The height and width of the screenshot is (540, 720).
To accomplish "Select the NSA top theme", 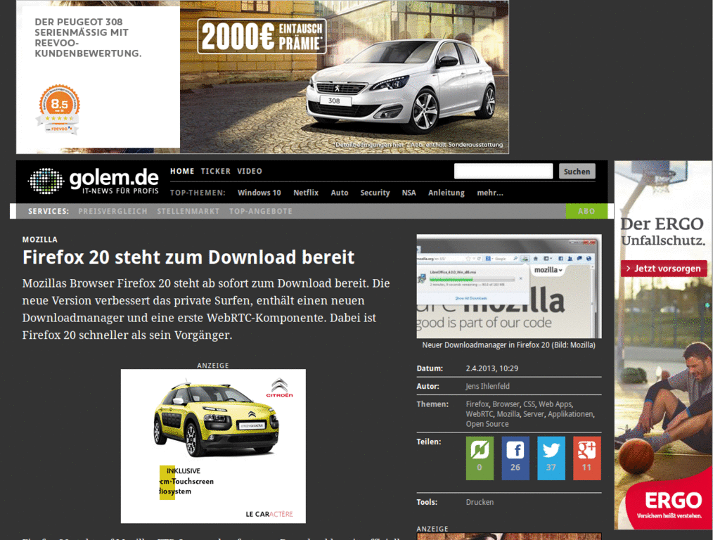I will pos(409,193).
